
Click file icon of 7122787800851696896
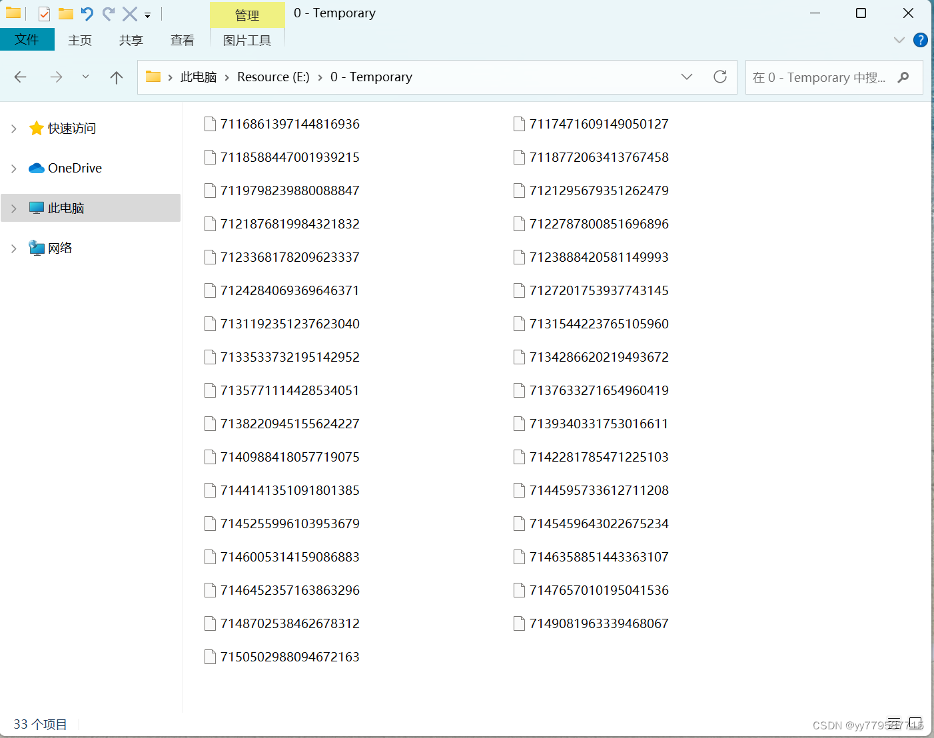click(519, 224)
